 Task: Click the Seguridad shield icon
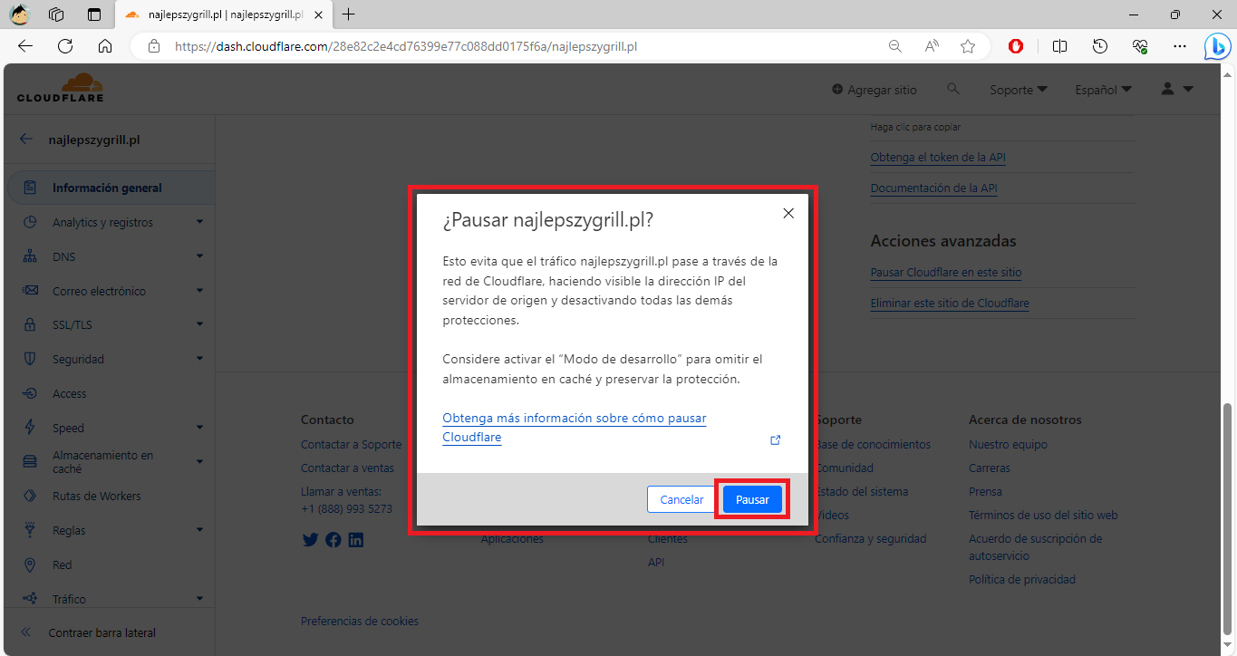(x=30, y=359)
